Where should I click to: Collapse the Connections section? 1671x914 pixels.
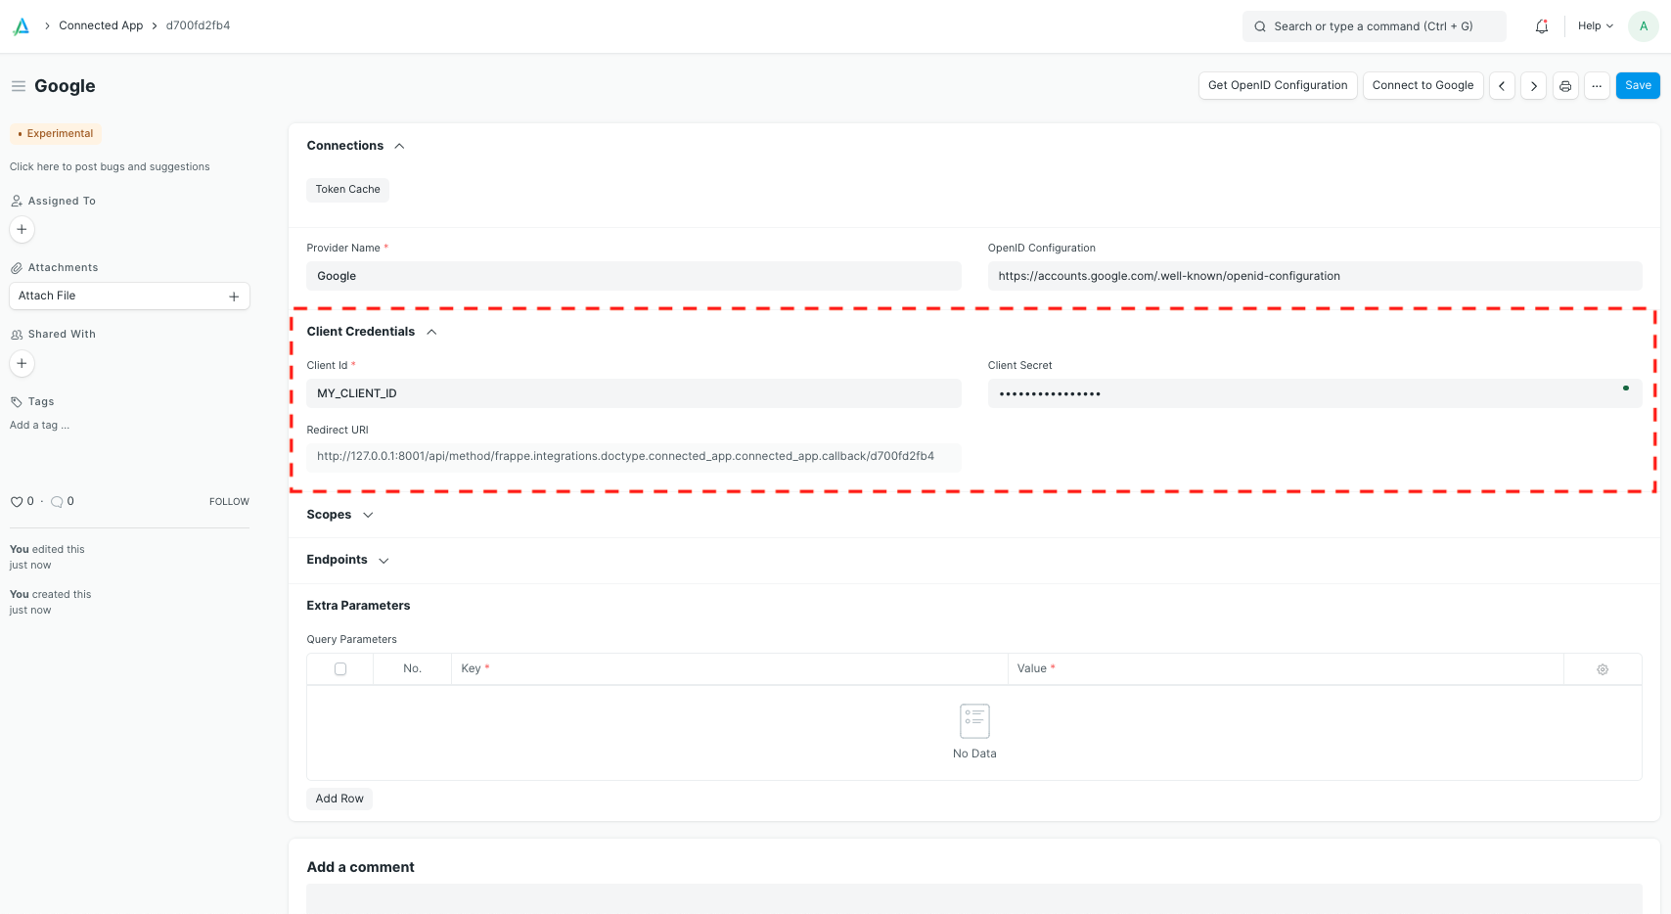click(399, 146)
